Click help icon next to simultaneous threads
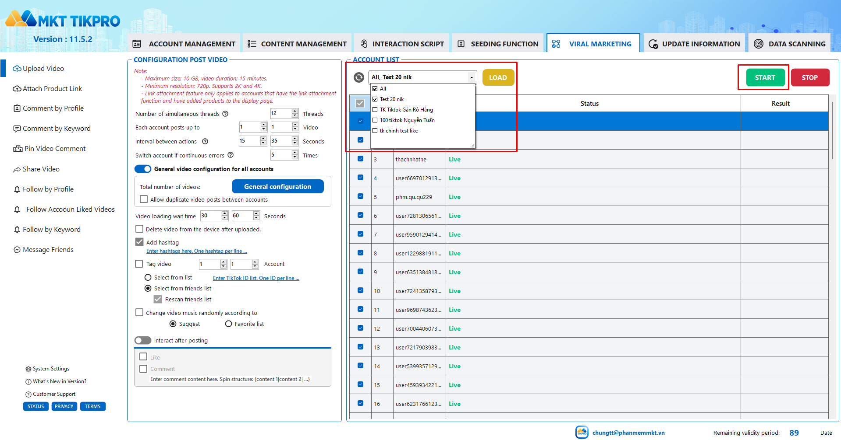 click(225, 114)
